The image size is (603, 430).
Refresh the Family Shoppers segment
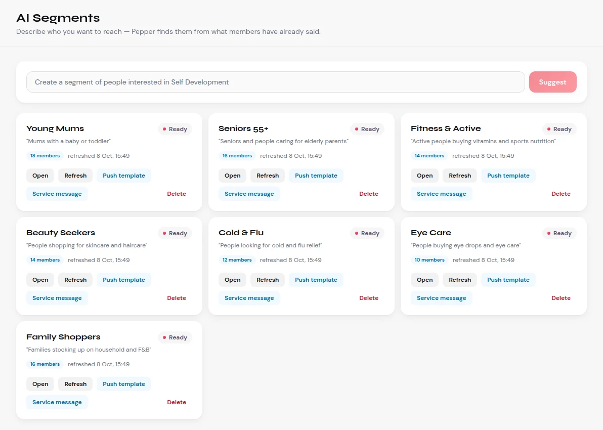pyautogui.click(x=75, y=384)
